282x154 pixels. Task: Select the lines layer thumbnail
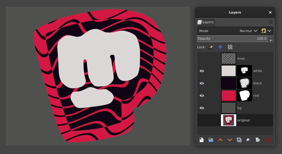228,58
